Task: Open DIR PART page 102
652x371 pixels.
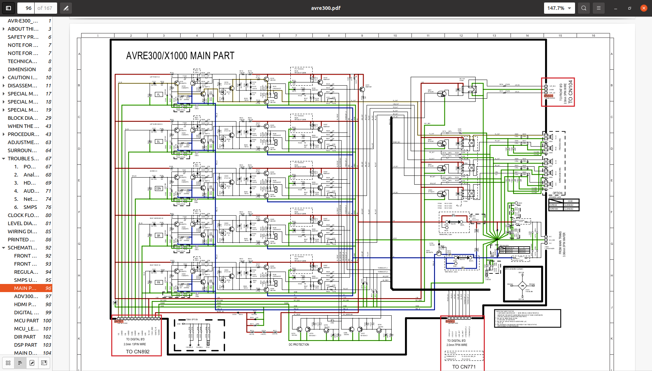Action: 26,337
